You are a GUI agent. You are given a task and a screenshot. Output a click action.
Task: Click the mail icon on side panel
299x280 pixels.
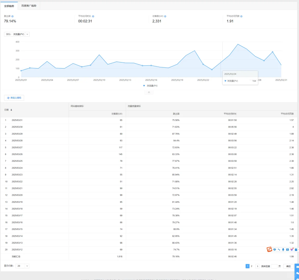(297, 267)
